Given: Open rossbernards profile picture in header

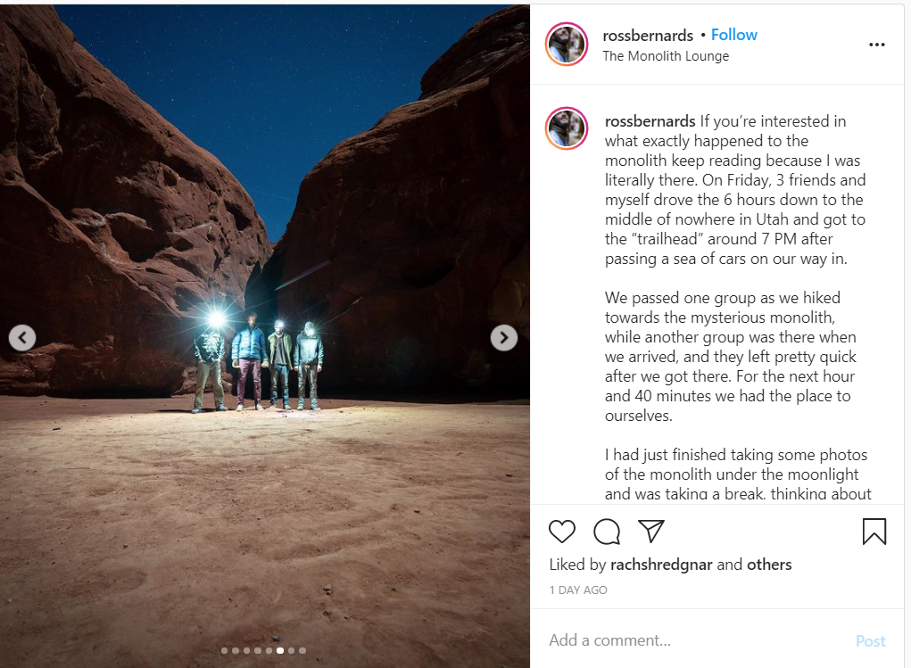Looking at the screenshot, I should pos(567,44).
